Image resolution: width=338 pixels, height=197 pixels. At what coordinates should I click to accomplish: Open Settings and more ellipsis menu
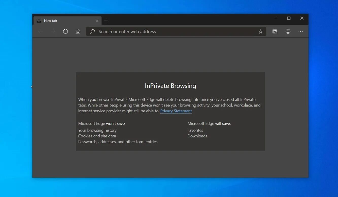(x=301, y=31)
